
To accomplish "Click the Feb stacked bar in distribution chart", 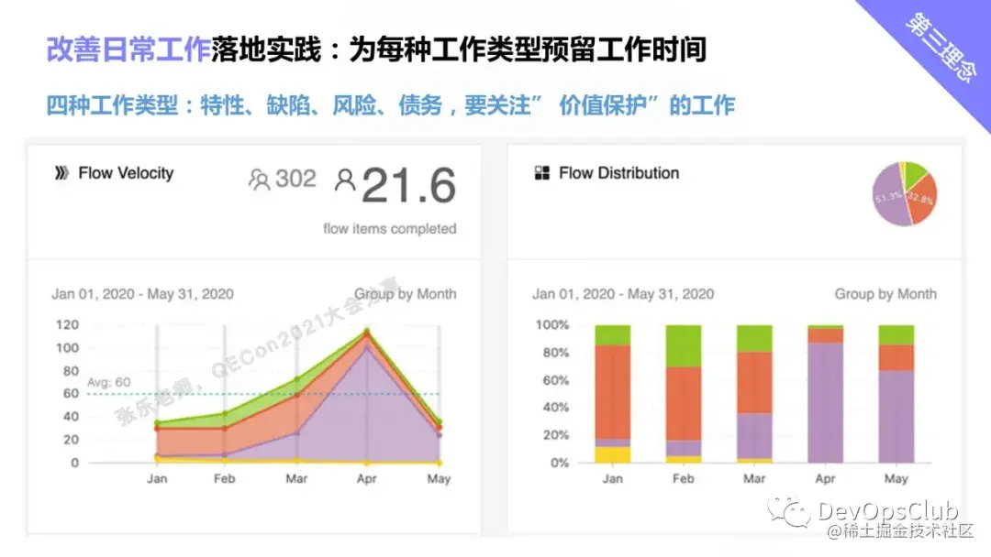I will coord(684,394).
